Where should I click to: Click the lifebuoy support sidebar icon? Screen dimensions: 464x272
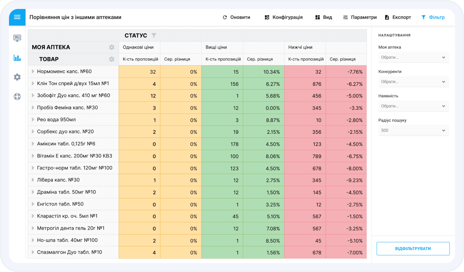17,96
